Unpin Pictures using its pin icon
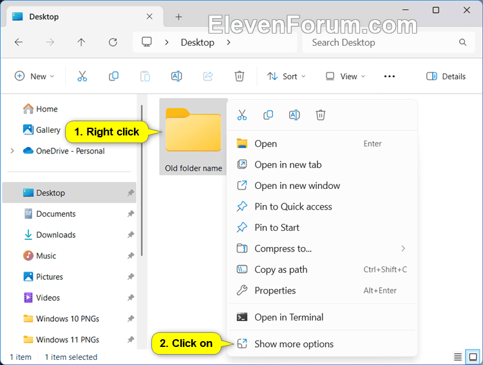Viewport: 483px width, 365px height. pyautogui.click(x=131, y=277)
